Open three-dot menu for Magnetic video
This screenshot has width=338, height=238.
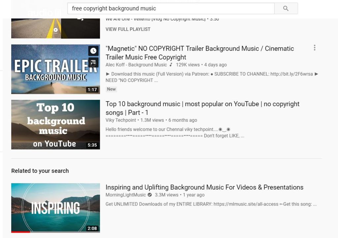point(314,48)
